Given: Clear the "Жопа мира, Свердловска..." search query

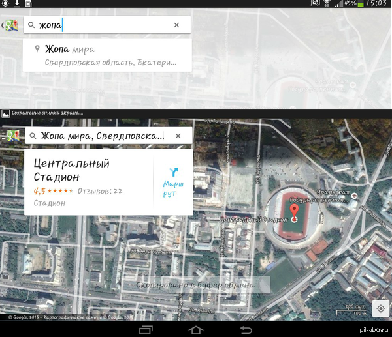Looking at the screenshot, I should (x=178, y=136).
